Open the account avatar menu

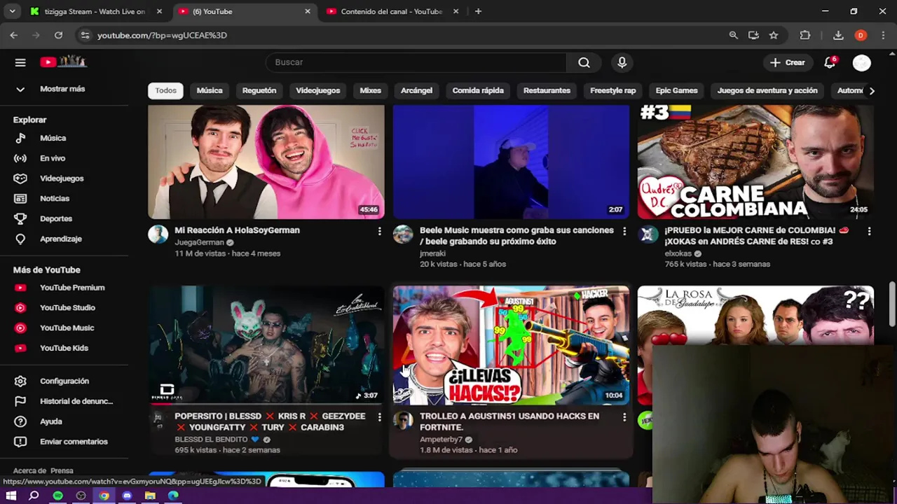point(861,62)
